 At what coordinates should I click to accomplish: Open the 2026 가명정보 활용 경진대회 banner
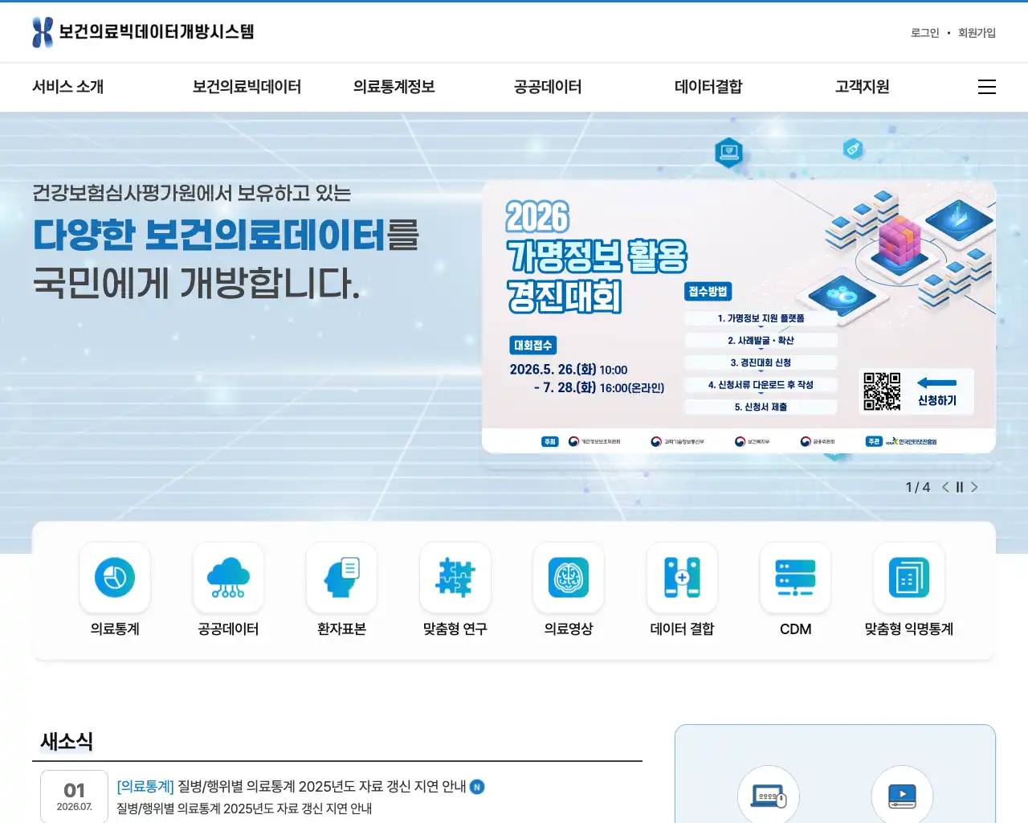tap(739, 317)
